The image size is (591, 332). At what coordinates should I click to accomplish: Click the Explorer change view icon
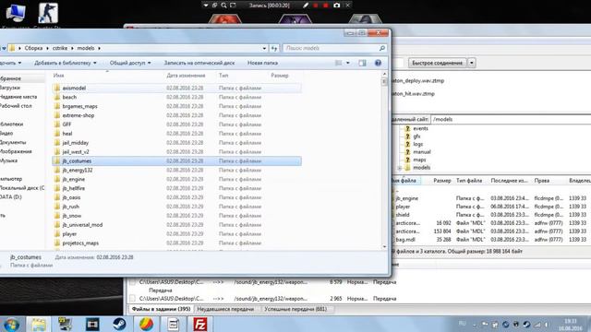pyautogui.click(x=339, y=63)
